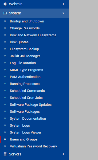Viewport: 98px width, 160px height.
Task: Open Virtualmin Password Recovery
Action: (33, 146)
